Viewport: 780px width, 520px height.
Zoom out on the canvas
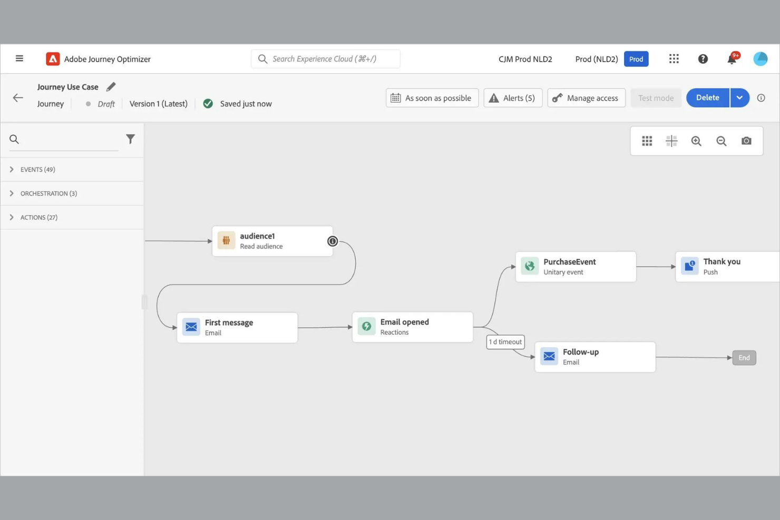coord(721,141)
